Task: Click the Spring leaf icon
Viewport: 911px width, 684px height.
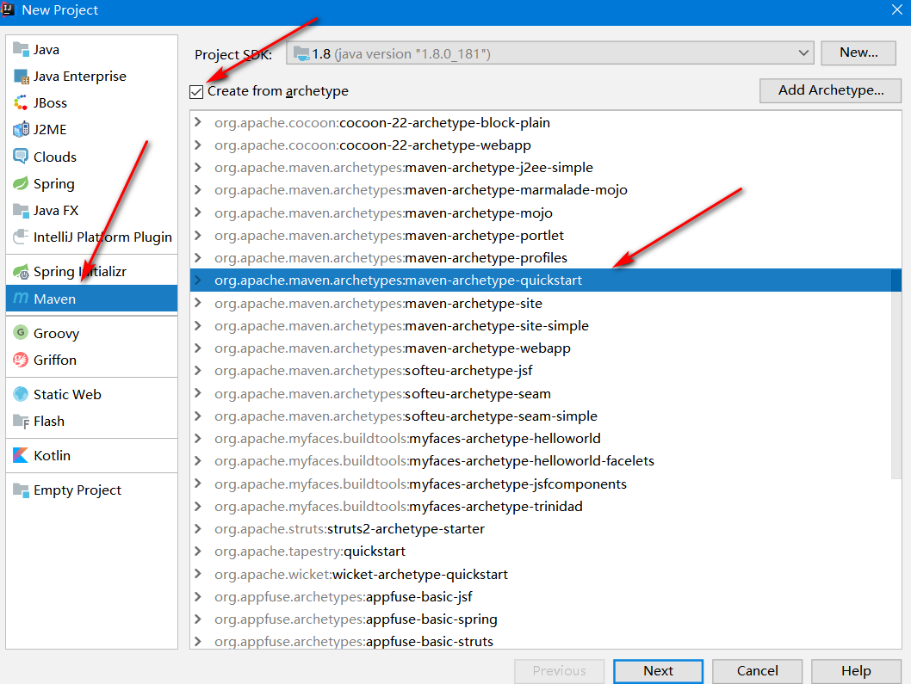Action: [21, 183]
